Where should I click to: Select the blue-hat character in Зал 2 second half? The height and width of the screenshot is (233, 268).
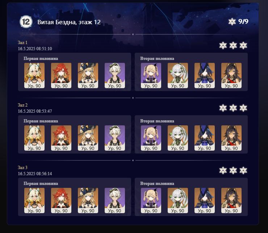pyautogui.click(x=205, y=138)
